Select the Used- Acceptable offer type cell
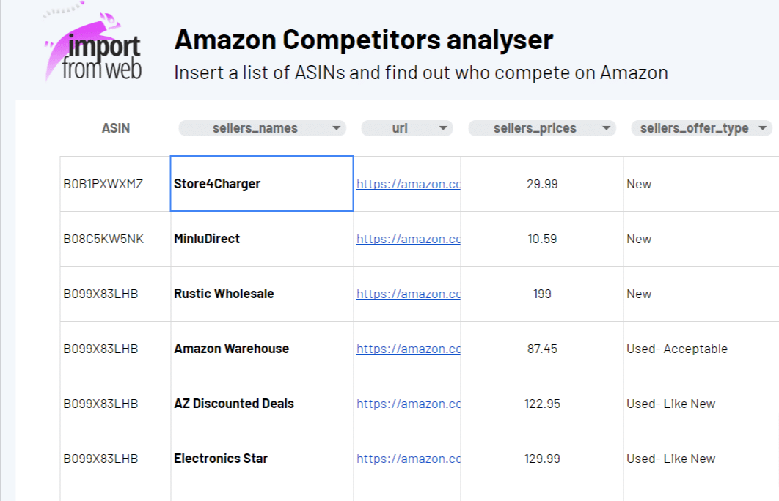779x501 pixels. pyautogui.click(x=701, y=349)
